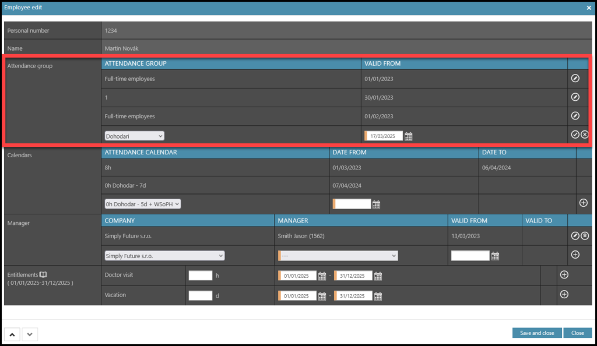
Task: Delete the Smith Jason manager entry
Action: pos(585,235)
